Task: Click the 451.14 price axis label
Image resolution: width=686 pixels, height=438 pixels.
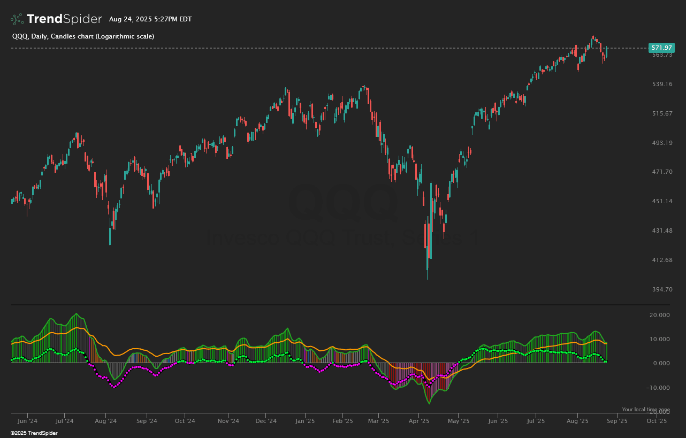Action: 661,201
